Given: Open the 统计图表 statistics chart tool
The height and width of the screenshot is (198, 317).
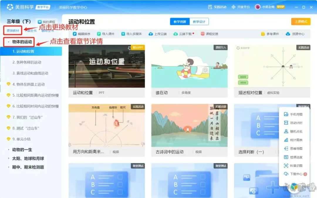Looking at the screenshot, I should 293,140.
